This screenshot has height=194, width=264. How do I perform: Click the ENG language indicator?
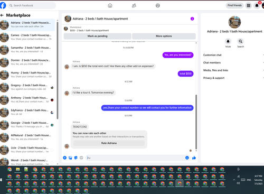(249, 180)
